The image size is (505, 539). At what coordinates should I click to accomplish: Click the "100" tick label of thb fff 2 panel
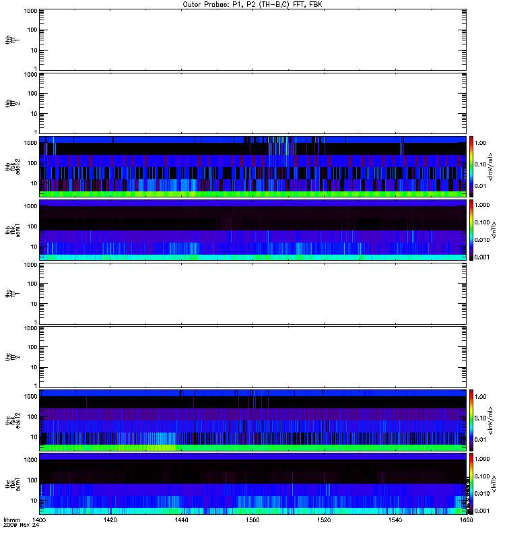(x=32, y=94)
